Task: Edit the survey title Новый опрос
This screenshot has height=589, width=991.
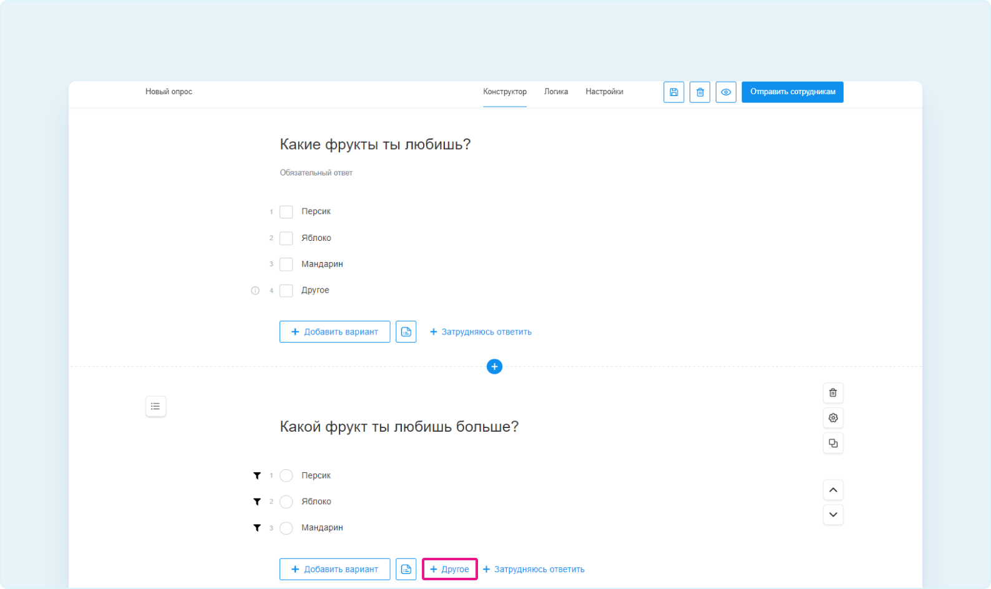Action: [x=168, y=92]
